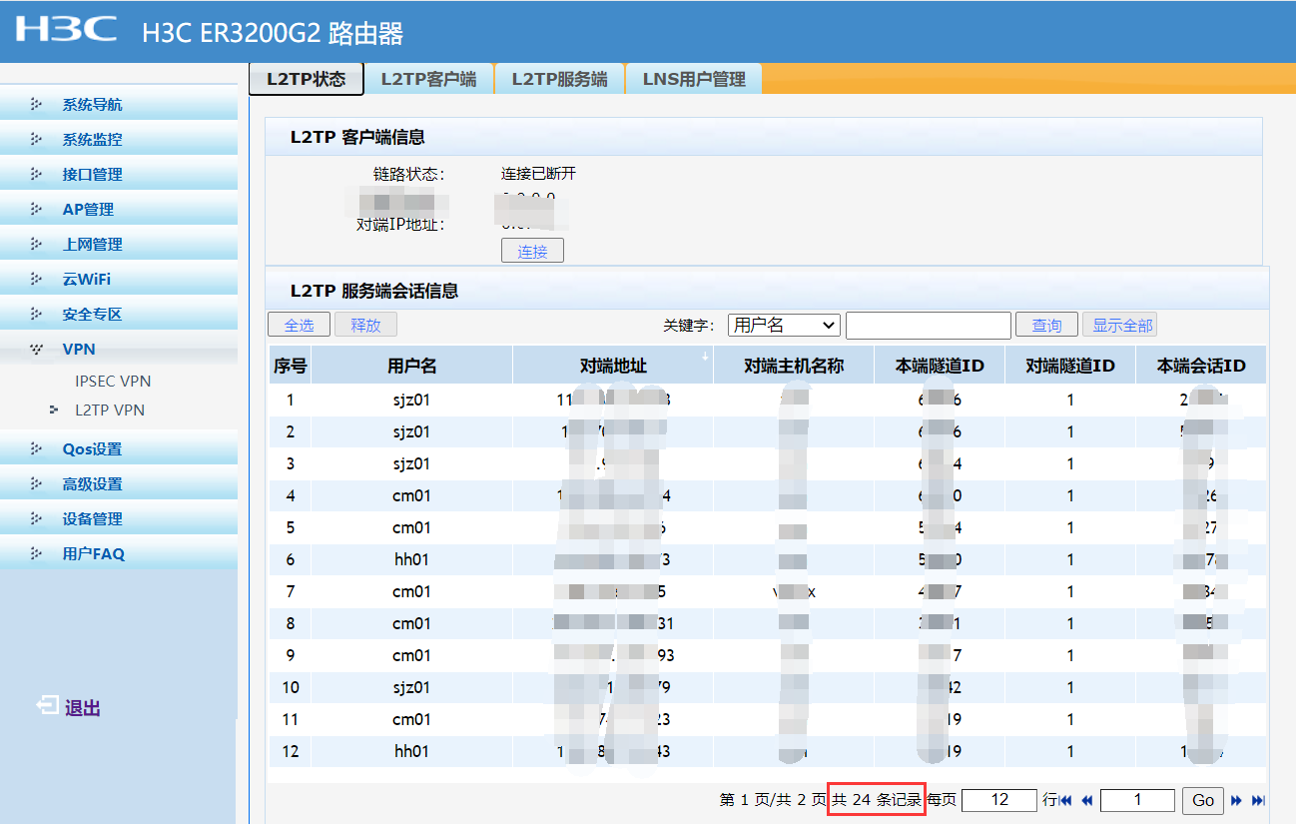Switch to the L2TP客户端 tab

[428, 79]
